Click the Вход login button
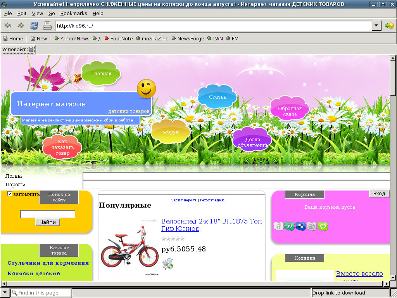The height and width of the screenshot is (298, 397). (379, 194)
